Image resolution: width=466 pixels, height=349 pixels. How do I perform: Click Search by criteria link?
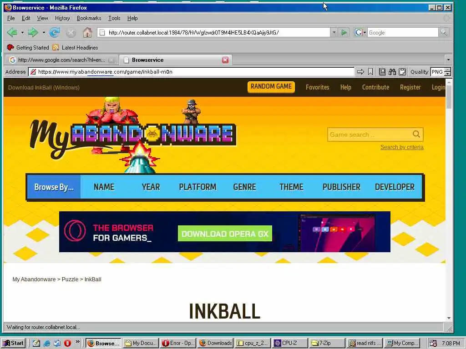(402, 147)
